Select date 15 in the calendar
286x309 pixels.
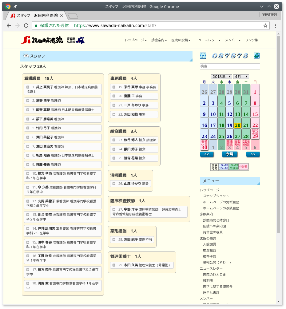(255, 112)
